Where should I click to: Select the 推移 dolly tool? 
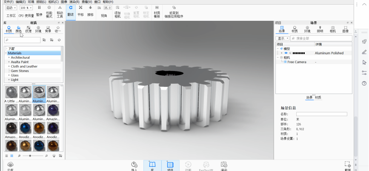90,12
